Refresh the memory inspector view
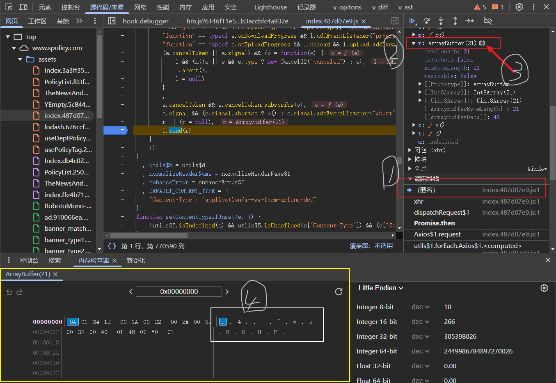The image size is (556, 383). 339,291
